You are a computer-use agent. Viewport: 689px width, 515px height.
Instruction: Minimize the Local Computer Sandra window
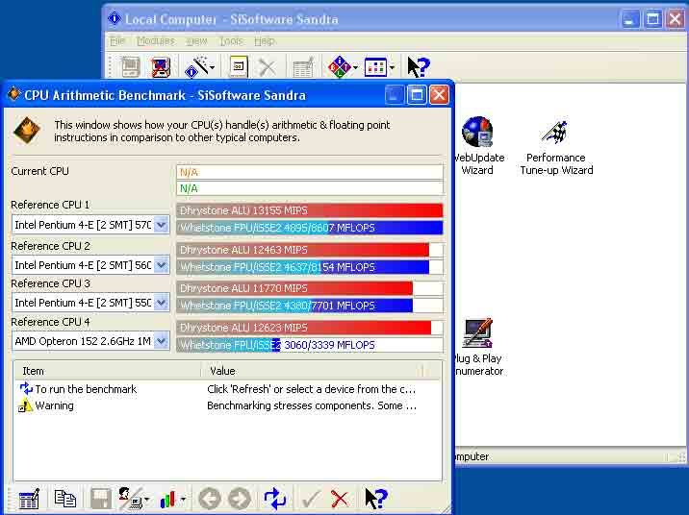[x=630, y=19]
